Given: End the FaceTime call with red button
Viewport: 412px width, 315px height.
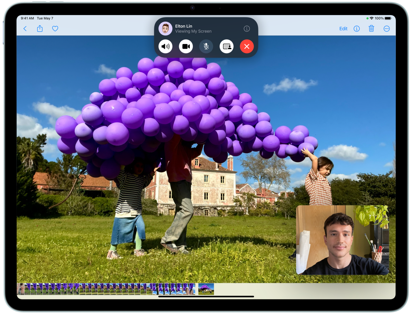Looking at the screenshot, I should (247, 46).
